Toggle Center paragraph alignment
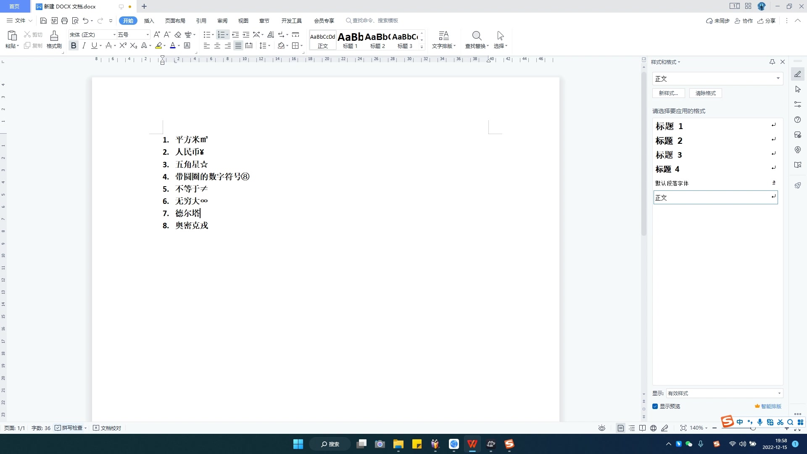Screen dimensions: 807x454 tap(217, 45)
